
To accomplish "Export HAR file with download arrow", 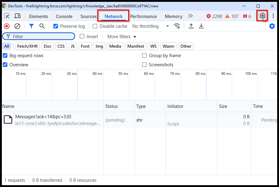I will pyautogui.click(x=201, y=26).
